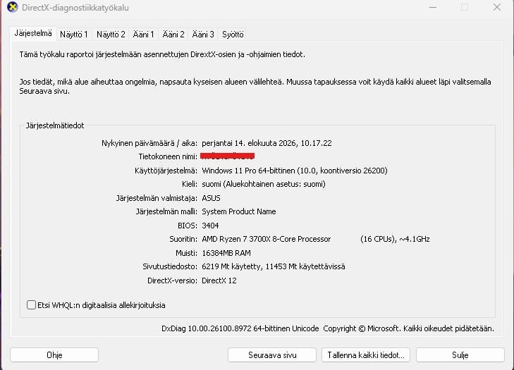The image size is (514, 370).
Task: Click the Järjestelmätiedot group label
Action: [x=55, y=125]
